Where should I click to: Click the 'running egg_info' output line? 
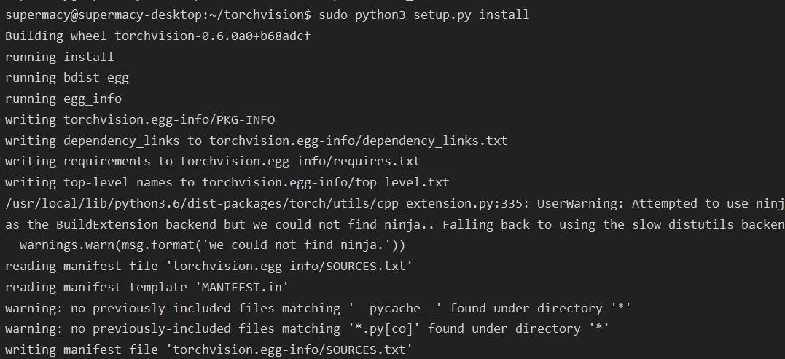click(63, 98)
